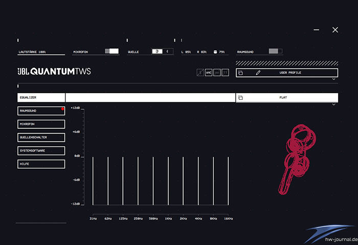Adjust the Lautstärke volume slider

click(x=41, y=55)
